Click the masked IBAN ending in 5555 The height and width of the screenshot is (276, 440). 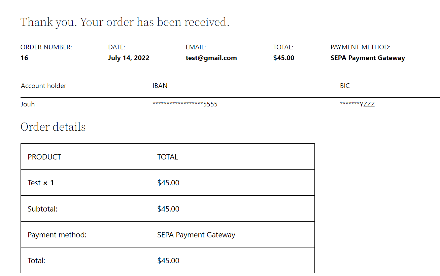(185, 104)
